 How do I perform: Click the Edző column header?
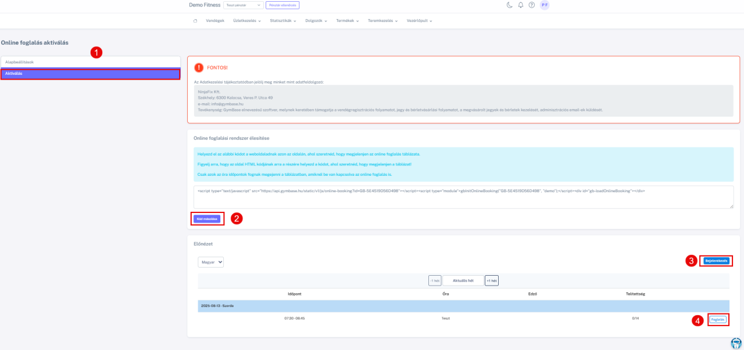(x=532, y=294)
